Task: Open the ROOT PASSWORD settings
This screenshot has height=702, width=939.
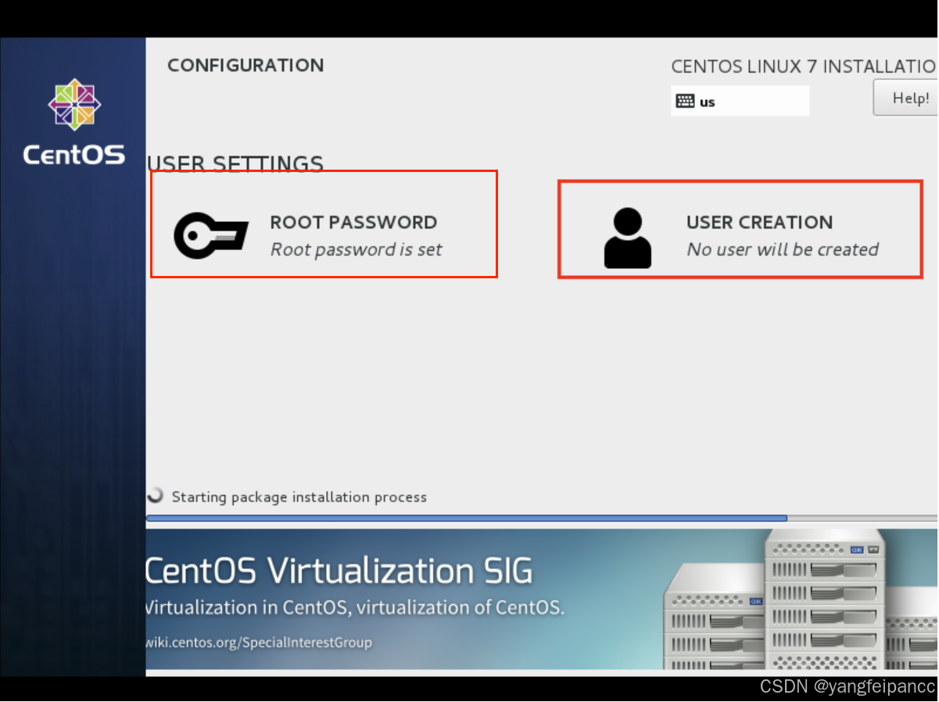Action: coord(324,224)
